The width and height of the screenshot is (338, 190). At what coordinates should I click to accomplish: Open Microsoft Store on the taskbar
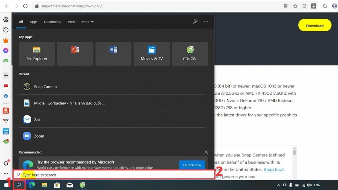point(57,185)
